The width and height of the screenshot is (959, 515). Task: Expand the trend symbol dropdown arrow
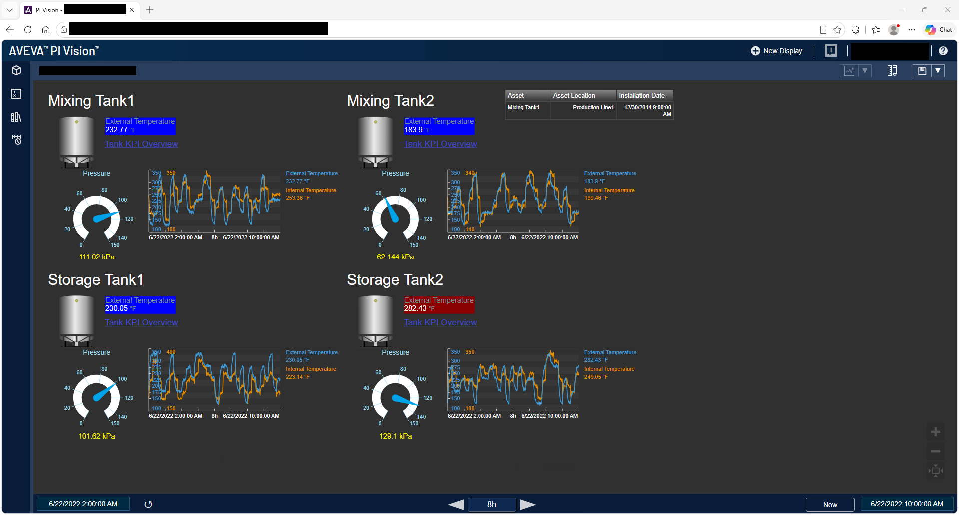(865, 71)
